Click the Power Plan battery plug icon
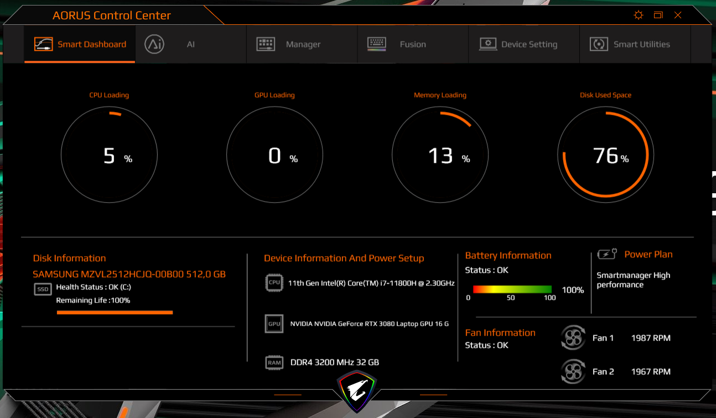716x418 pixels. pyautogui.click(x=607, y=255)
